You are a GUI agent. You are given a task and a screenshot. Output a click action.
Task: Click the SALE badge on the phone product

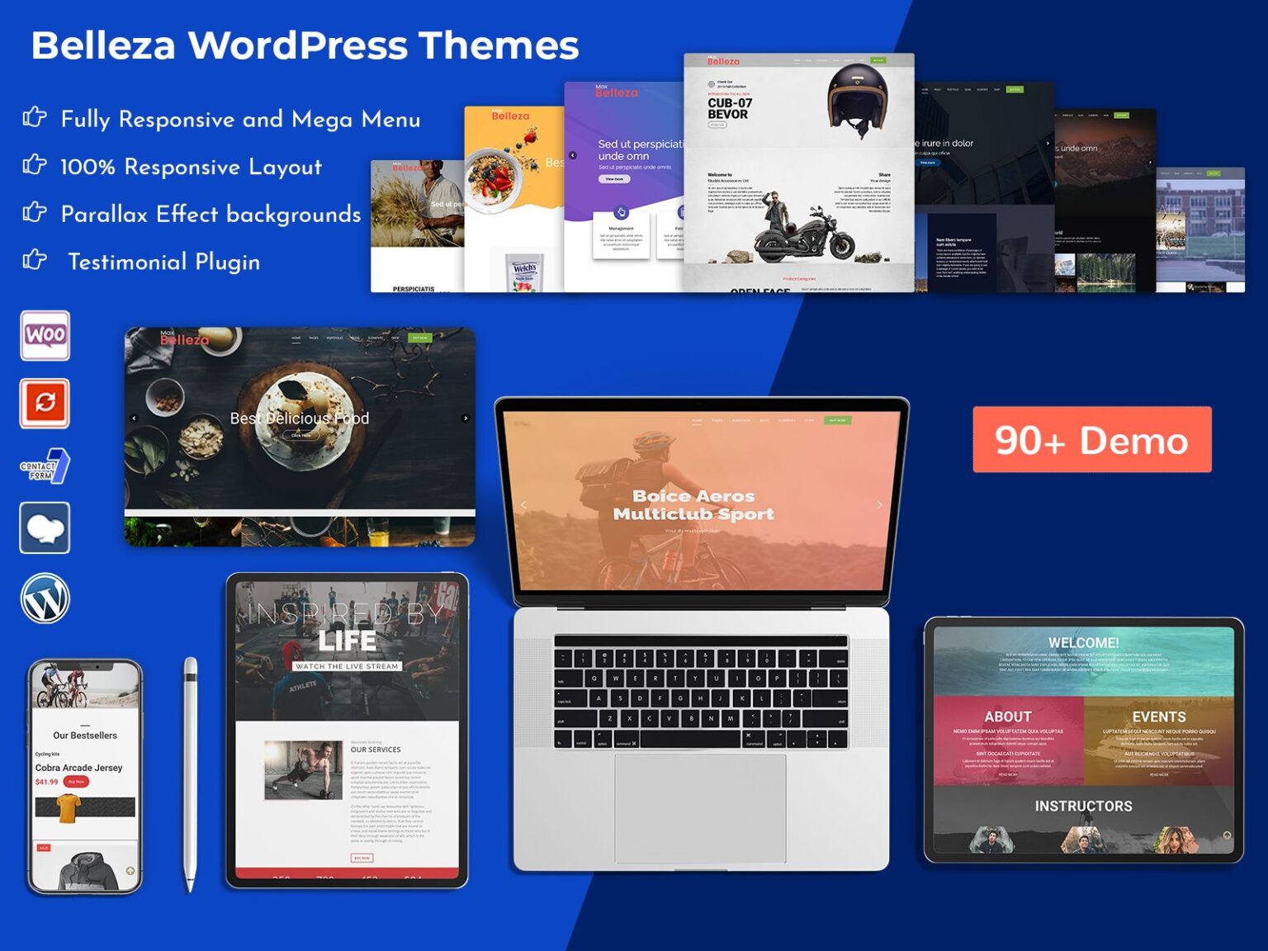44,848
